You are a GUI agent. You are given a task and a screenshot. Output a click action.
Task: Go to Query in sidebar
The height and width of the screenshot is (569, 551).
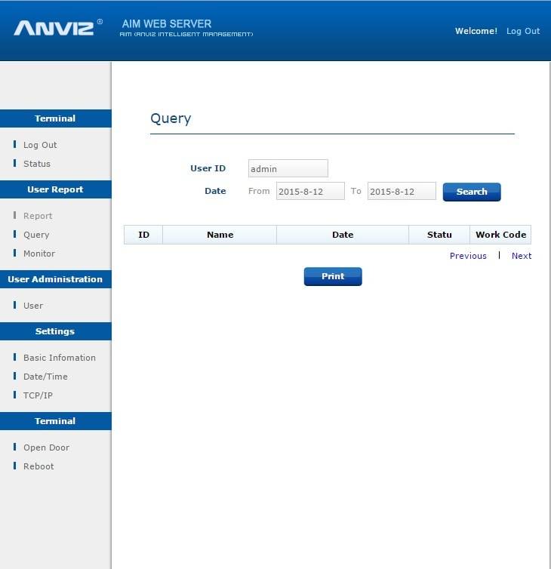(36, 235)
